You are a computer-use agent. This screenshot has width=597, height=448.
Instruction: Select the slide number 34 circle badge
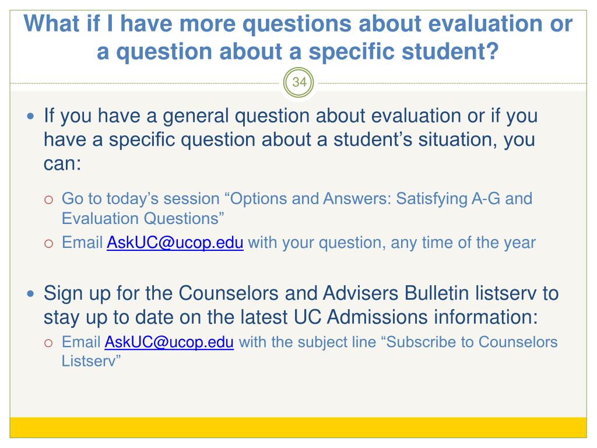[298, 82]
